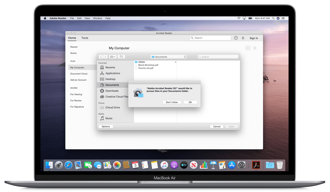This screenshot has height=192, width=330.
Task: Open Podcasts from the Dock
Action: [174, 165]
